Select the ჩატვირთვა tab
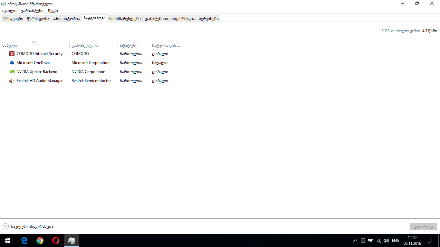Image resolution: width=440 pixels, height=247 pixels. coord(94,18)
